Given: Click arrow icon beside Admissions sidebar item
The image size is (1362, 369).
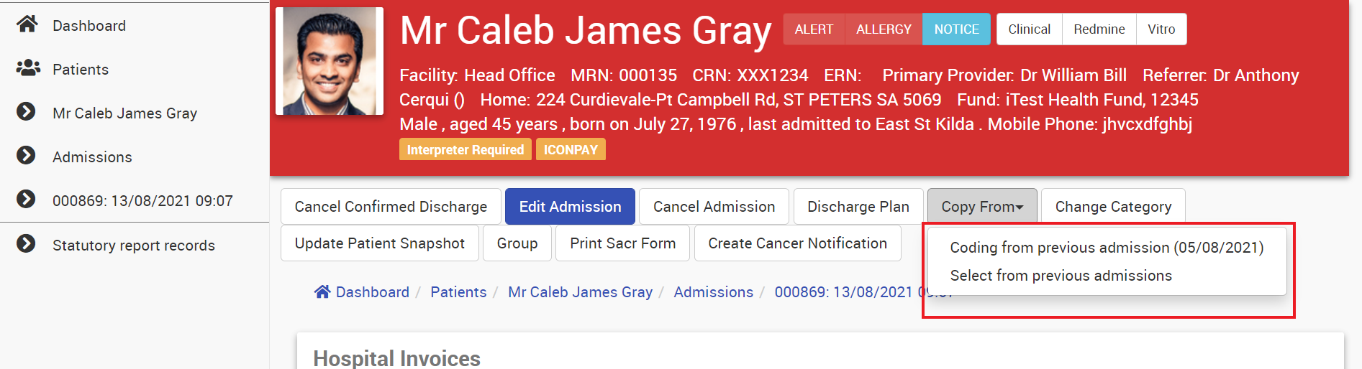Looking at the screenshot, I should [x=26, y=156].
